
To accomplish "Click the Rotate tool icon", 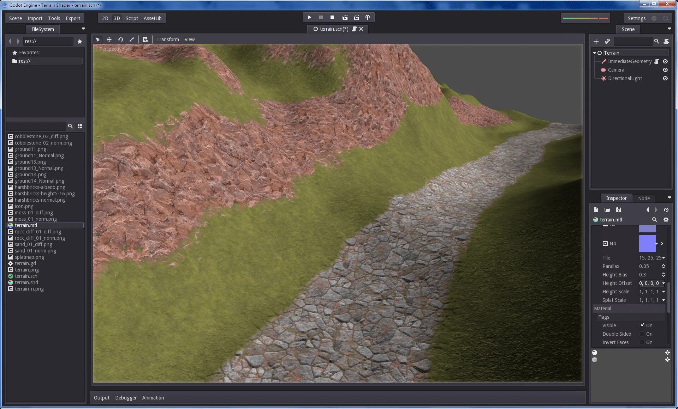I will [x=120, y=39].
